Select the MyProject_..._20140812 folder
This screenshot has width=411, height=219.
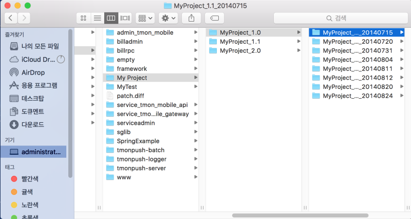(x=357, y=78)
